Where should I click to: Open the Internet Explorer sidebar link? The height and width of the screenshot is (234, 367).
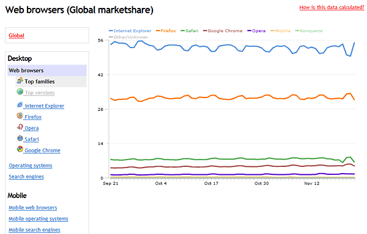(x=45, y=106)
